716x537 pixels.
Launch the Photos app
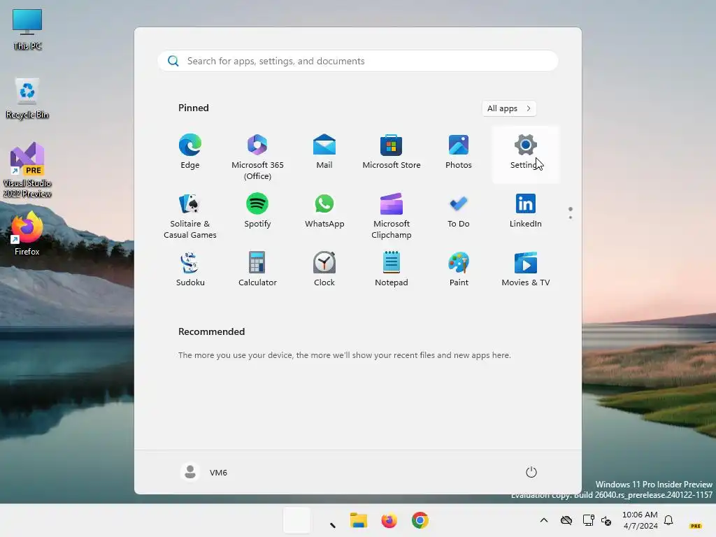[x=459, y=153]
